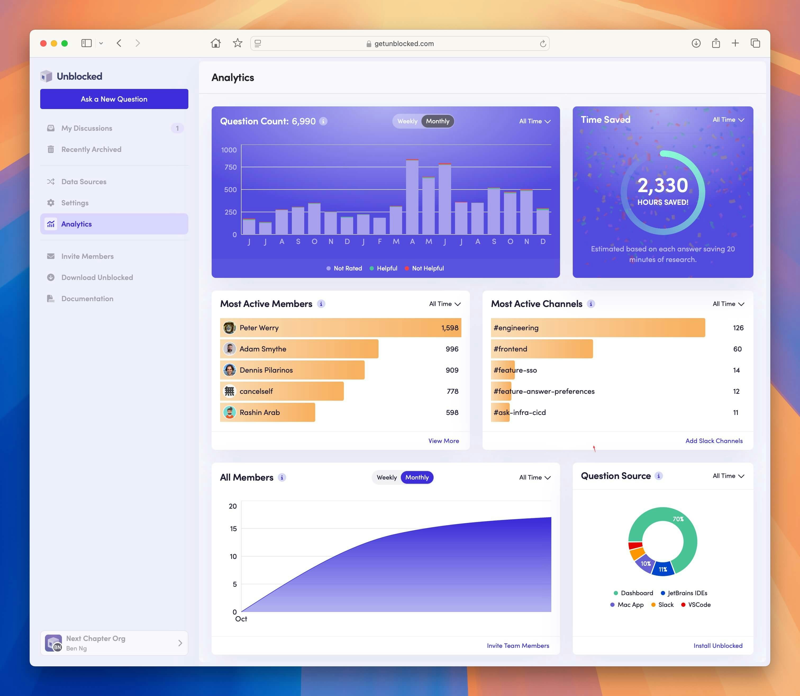Switch Question Count chart to Weekly

[x=407, y=121]
